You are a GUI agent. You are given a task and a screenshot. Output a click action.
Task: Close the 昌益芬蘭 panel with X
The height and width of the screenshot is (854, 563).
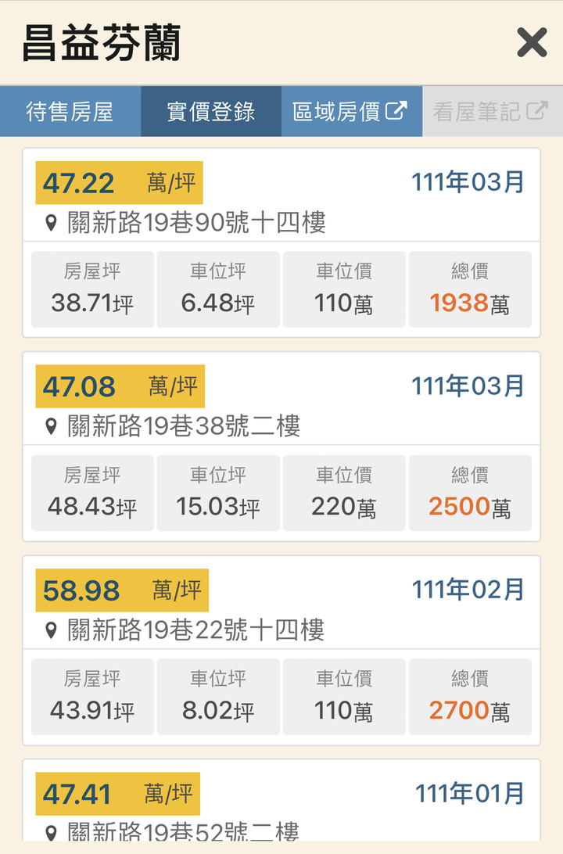pos(532,42)
